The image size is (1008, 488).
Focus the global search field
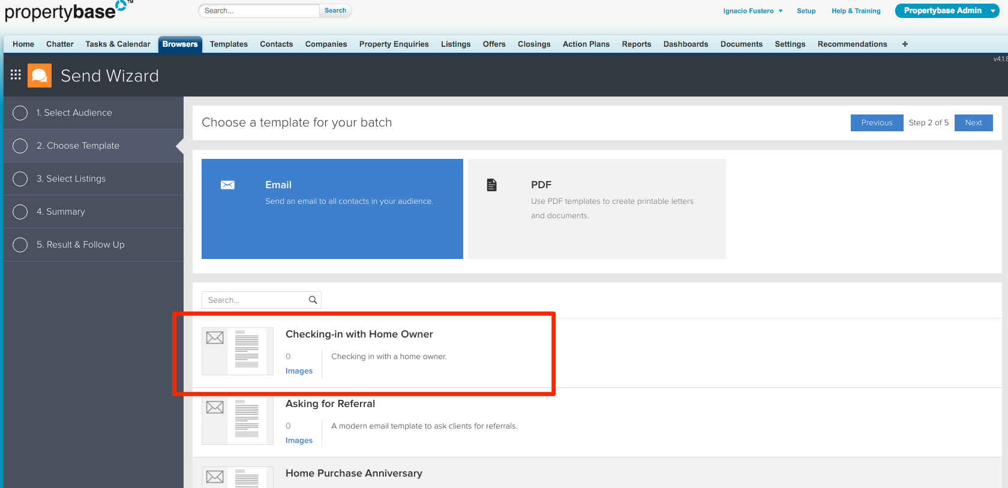tap(259, 11)
